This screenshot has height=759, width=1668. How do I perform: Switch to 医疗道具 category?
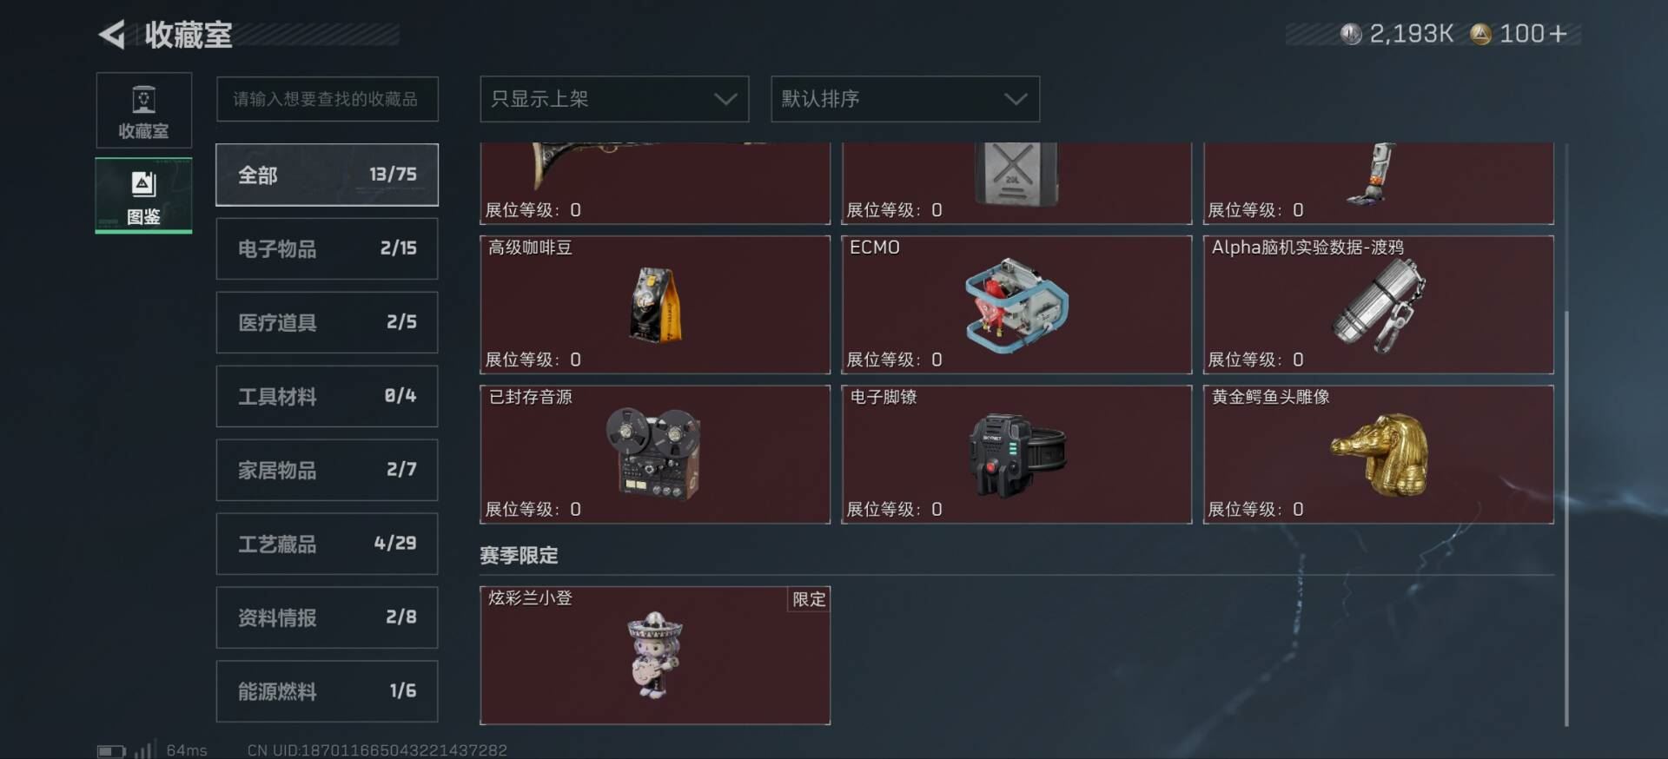[x=327, y=322]
